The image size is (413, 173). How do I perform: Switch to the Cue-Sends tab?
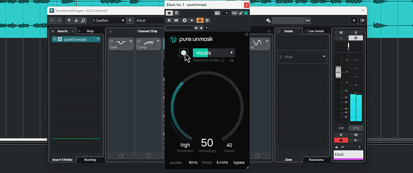(316, 31)
